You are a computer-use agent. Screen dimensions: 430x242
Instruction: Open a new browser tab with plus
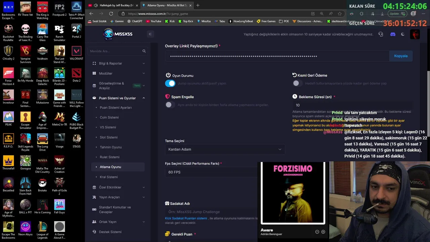point(198,5)
